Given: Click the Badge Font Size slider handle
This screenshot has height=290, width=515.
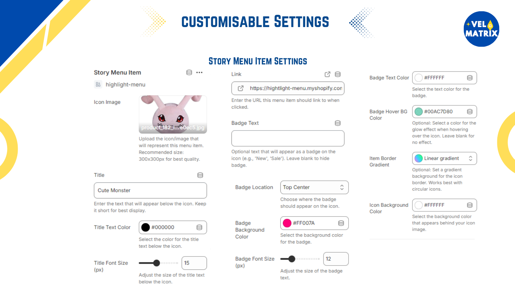Looking at the screenshot, I should point(292,259).
